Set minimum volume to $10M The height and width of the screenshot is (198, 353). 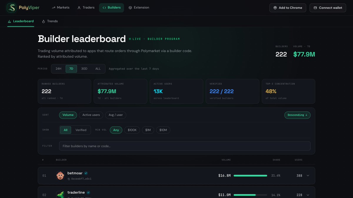click(x=163, y=130)
